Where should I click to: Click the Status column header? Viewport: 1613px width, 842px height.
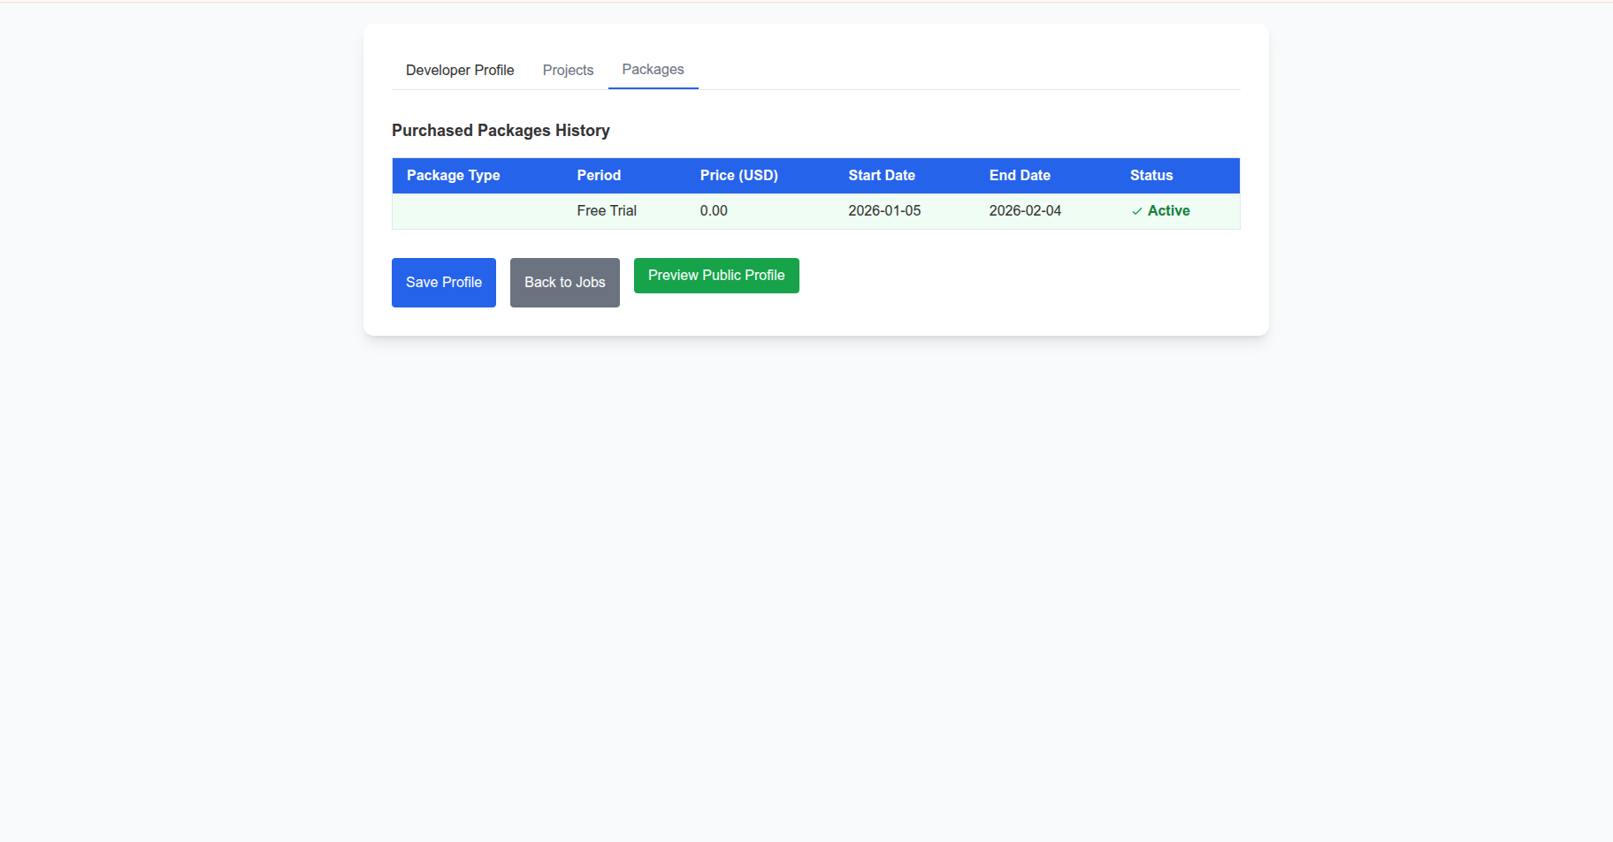tap(1151, 175)
